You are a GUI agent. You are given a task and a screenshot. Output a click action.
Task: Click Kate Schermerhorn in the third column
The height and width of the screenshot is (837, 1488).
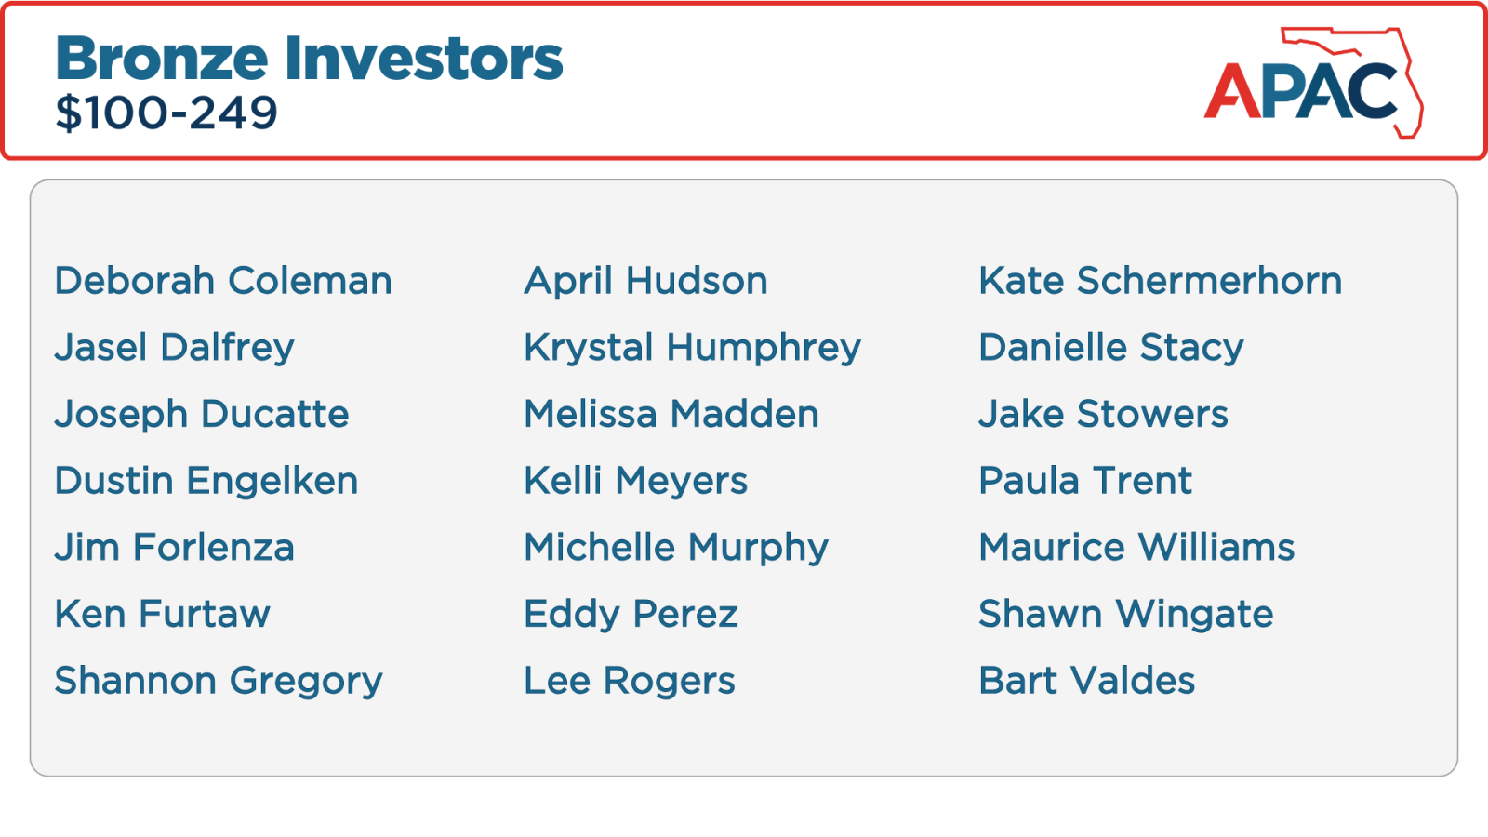pyautogui.click(x=1161, y=281)
